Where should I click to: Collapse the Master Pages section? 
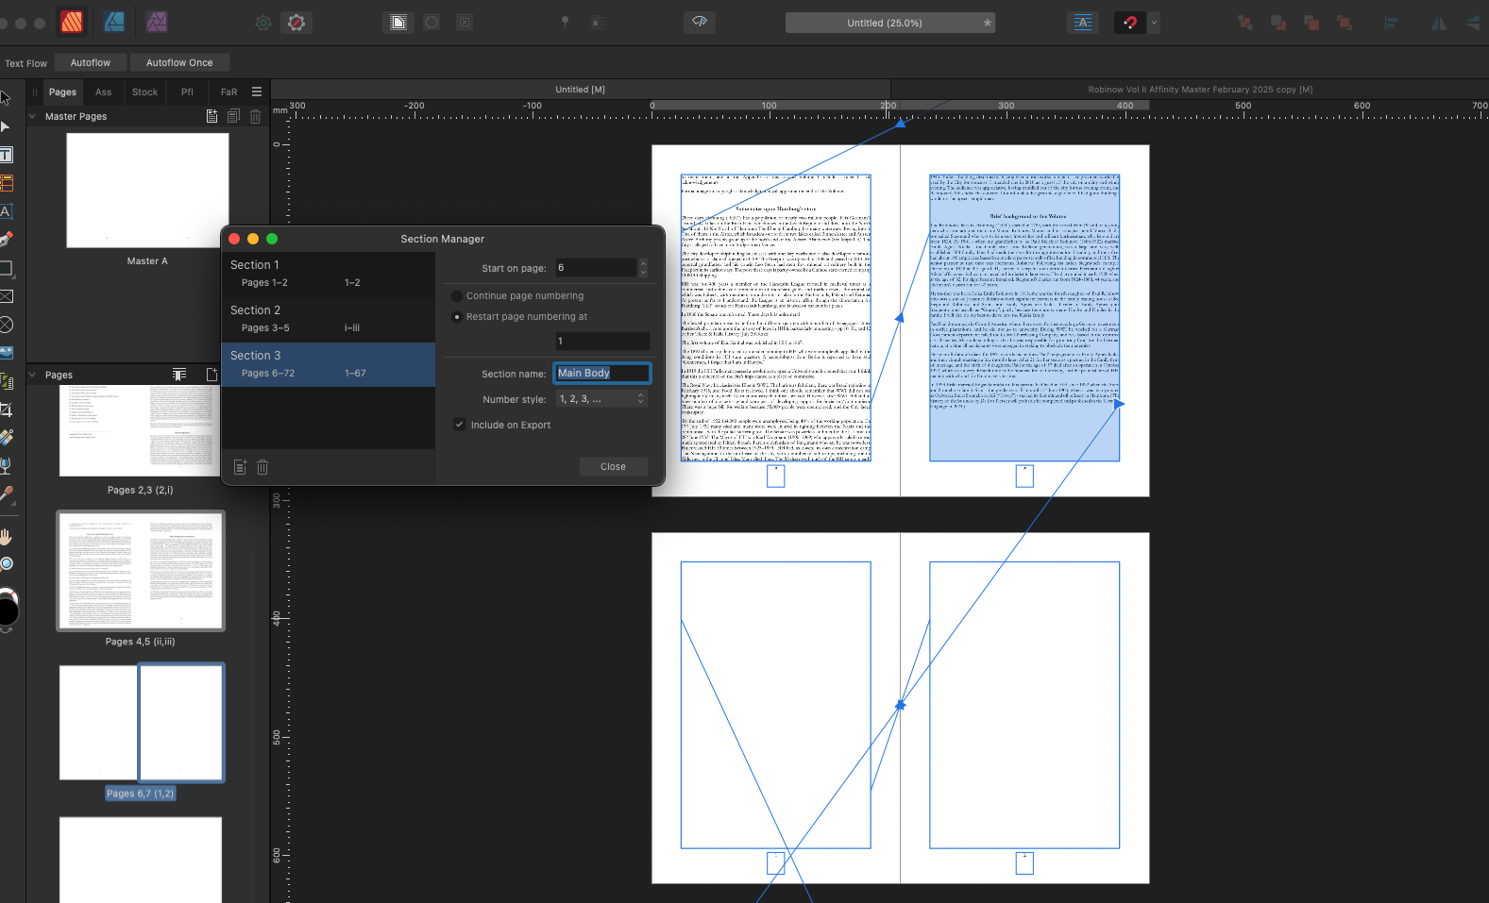tap(32, 116)
